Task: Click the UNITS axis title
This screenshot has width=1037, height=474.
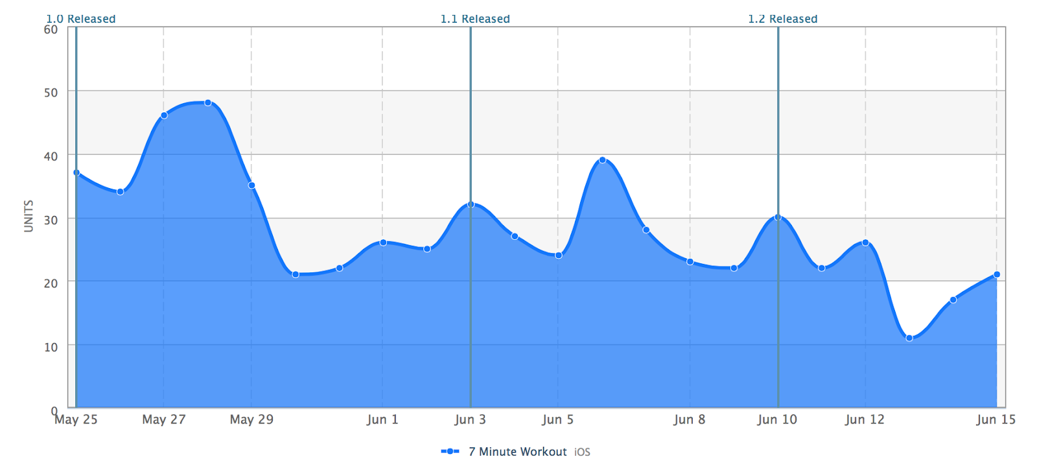Action: tap(29, 216)
